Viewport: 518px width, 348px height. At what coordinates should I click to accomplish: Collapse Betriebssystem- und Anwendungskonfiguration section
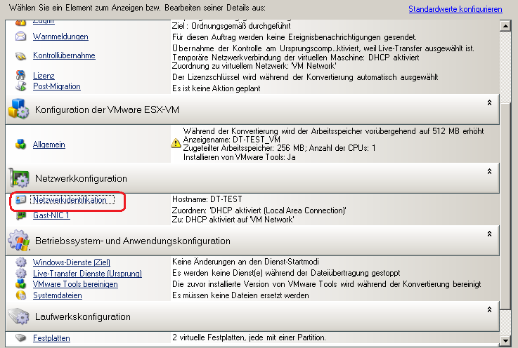pyautogui.click(x=490, y=234)
